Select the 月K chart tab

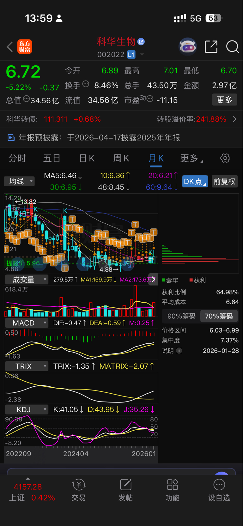[156, 158]
